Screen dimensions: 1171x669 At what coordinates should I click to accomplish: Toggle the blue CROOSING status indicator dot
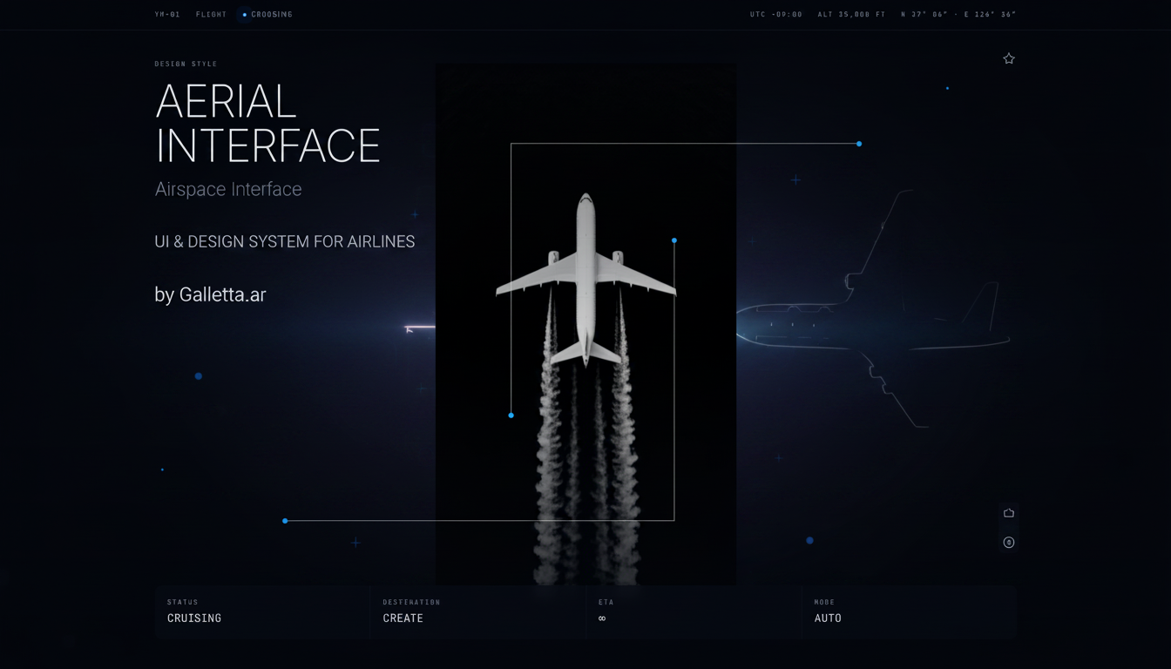coord(243,14)
